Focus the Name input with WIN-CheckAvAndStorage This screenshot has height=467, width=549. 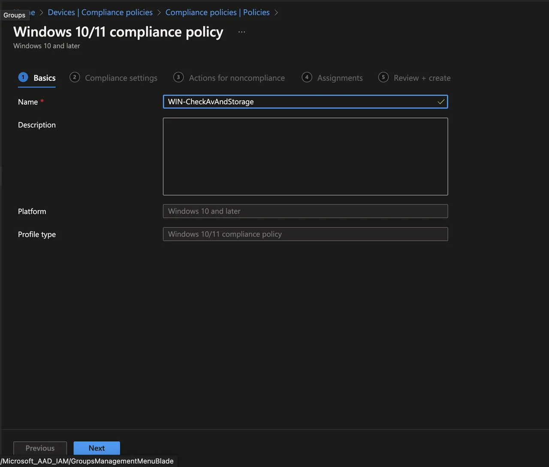click(305, 102)
